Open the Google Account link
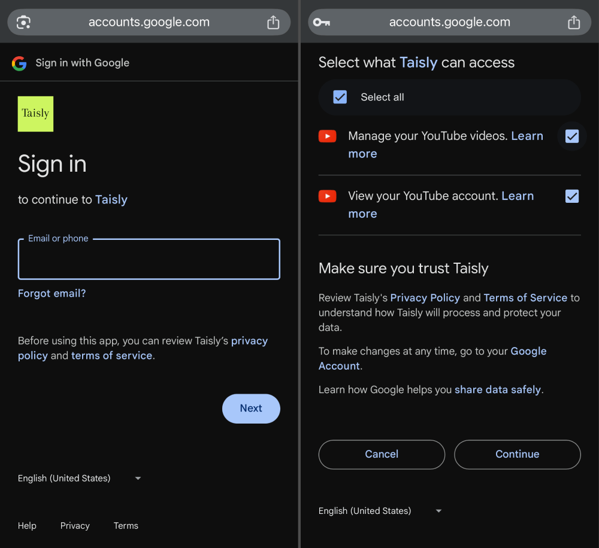This screenshot has height=548, width=599. pyautogui.click(x=528, y=351)
